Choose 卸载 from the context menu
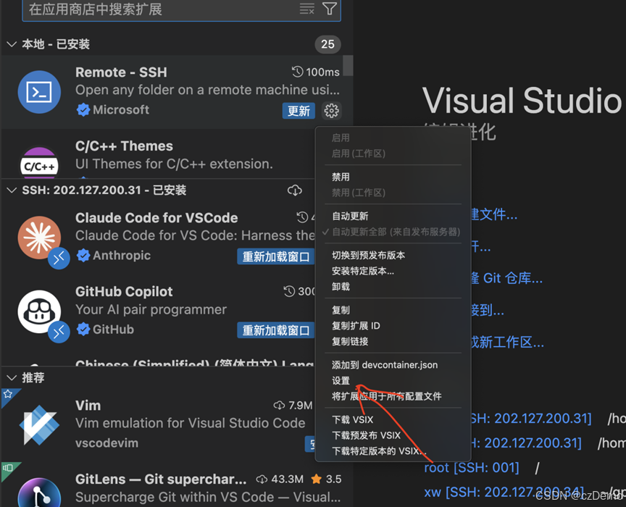Image resolution: width=626 pixels, height=507 pixels. click(x=339, y=287)
